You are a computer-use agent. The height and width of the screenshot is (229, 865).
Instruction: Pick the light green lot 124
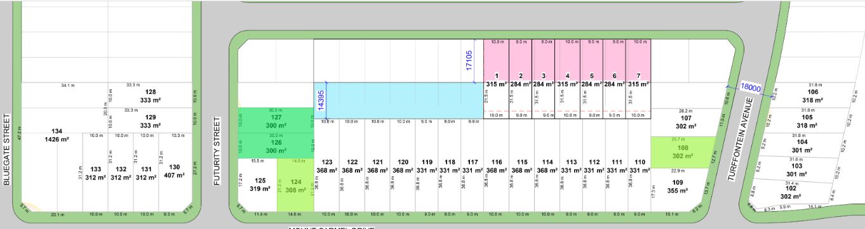pyautogui.click(x=295, y=185)
